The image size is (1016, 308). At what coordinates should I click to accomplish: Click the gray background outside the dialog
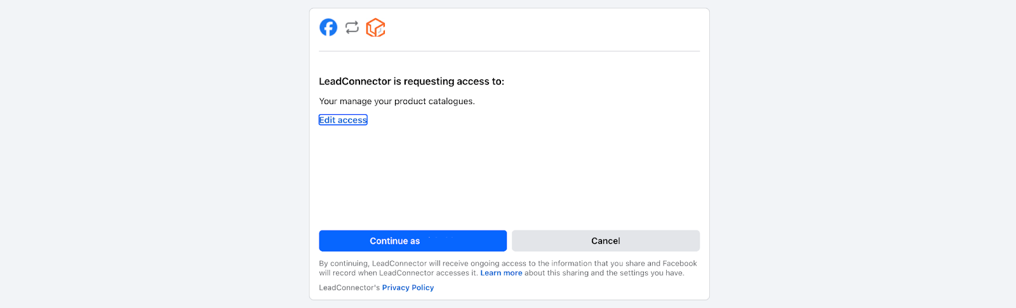[152, 152]
